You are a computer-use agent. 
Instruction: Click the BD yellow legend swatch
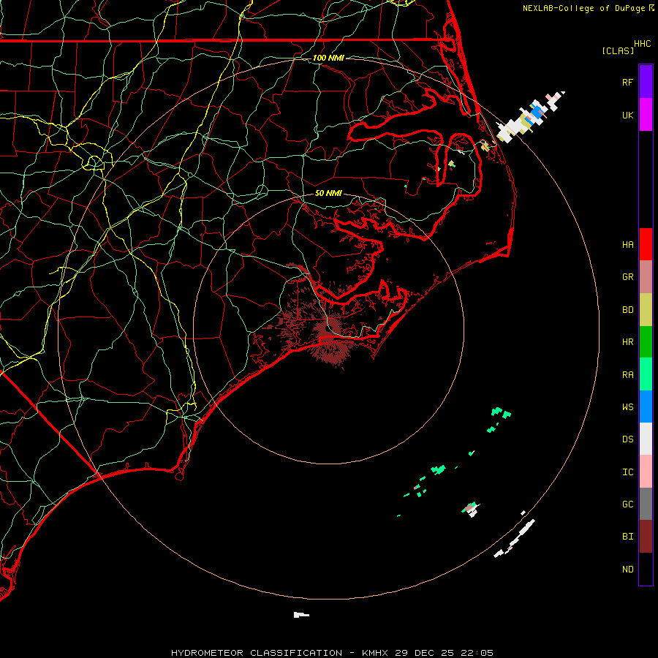point(646,310)
